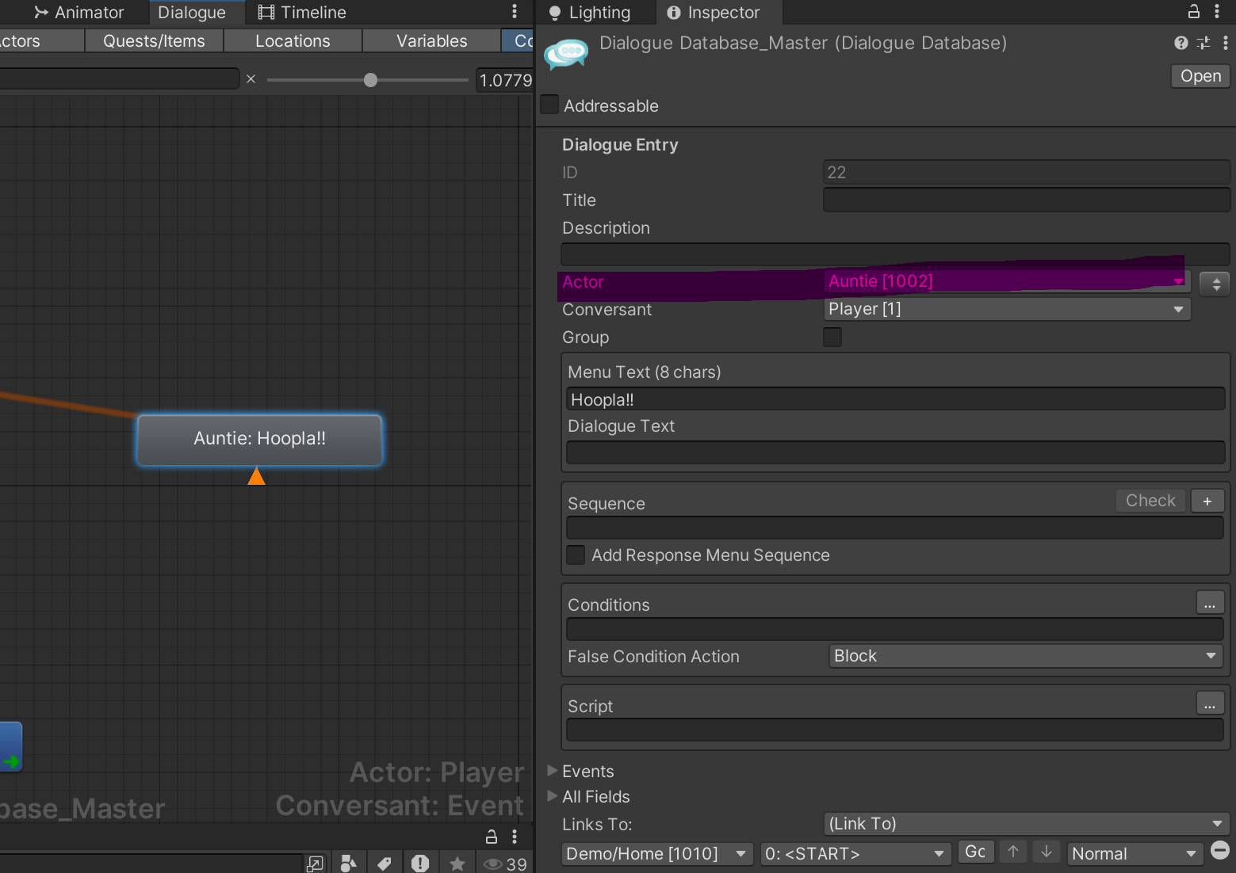Image resolution: width=1236 pixels, height=873 pixels.
Task: Click the search by label tag icon
Action: click(385, 863)
